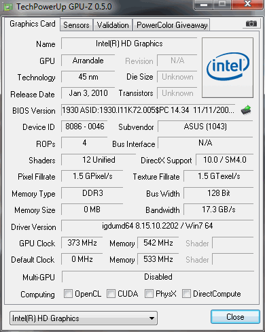Click the Release Date field Jan 3, 2010

[88, 93]
